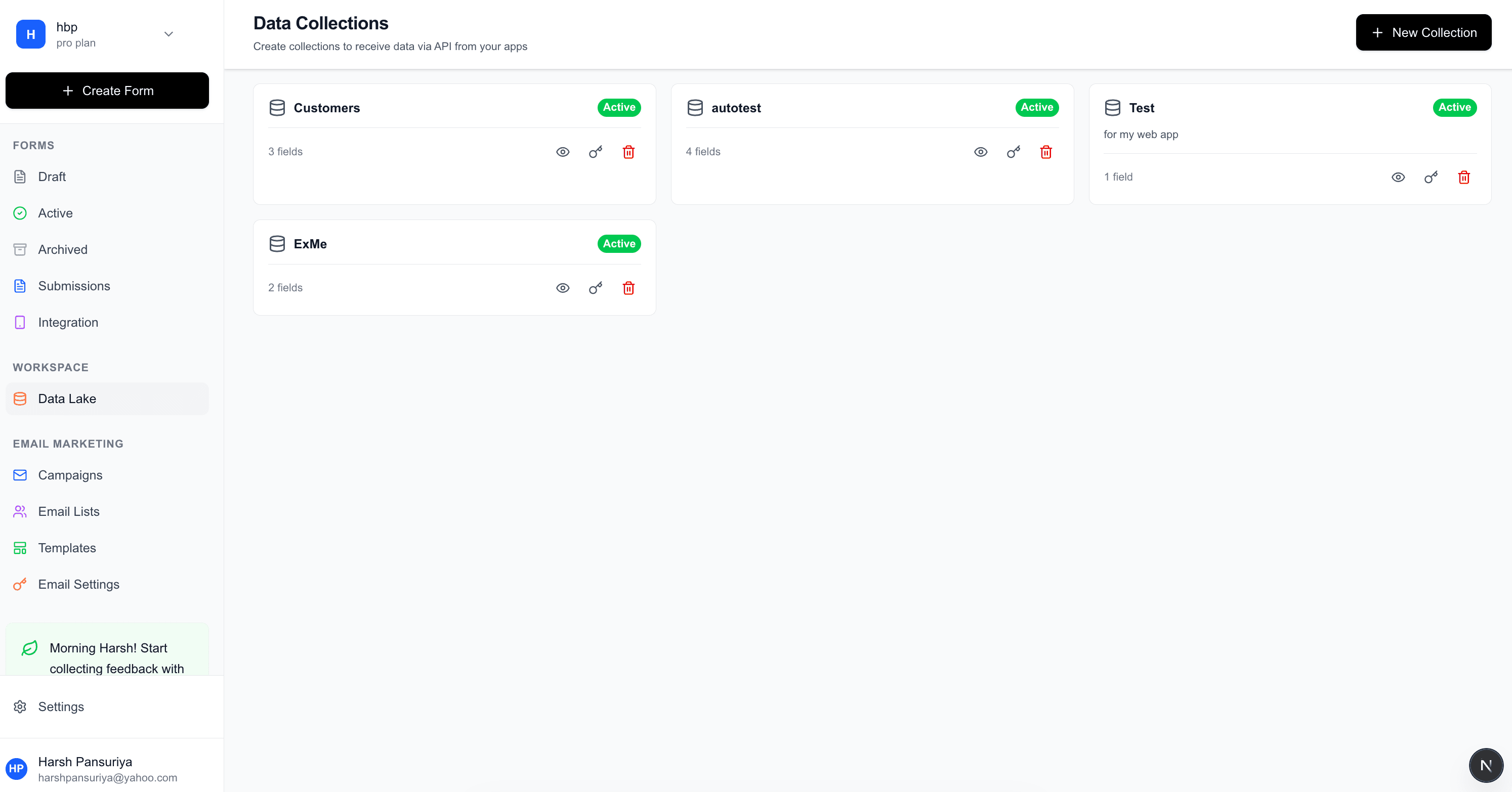Open Email Settings via the key icon
Screen dimensions: 1512x792
pos(19,584)
